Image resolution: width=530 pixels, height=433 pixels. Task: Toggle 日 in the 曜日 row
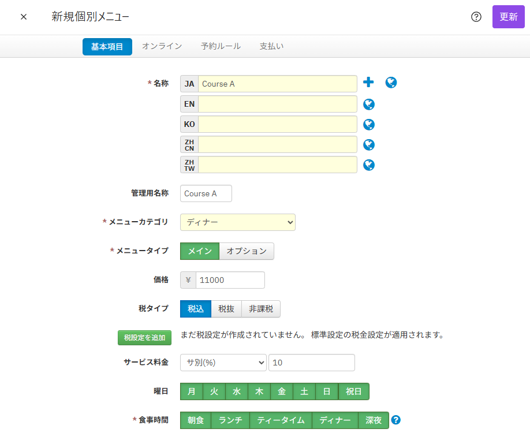coord(327,391)
